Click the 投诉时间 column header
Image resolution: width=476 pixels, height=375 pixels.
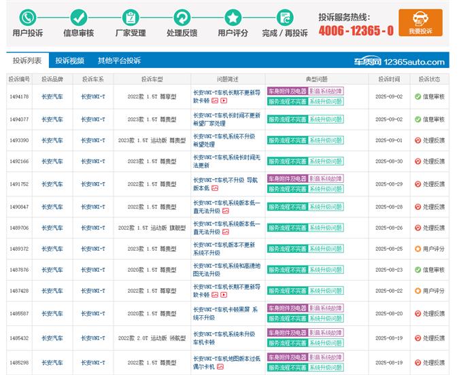pyautogui.click(x=389, y=79)
